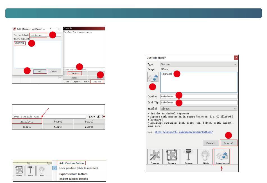Focus the command input left of Show all
The width and height of the screenshot is (267, 183).
tap(49, 117)
